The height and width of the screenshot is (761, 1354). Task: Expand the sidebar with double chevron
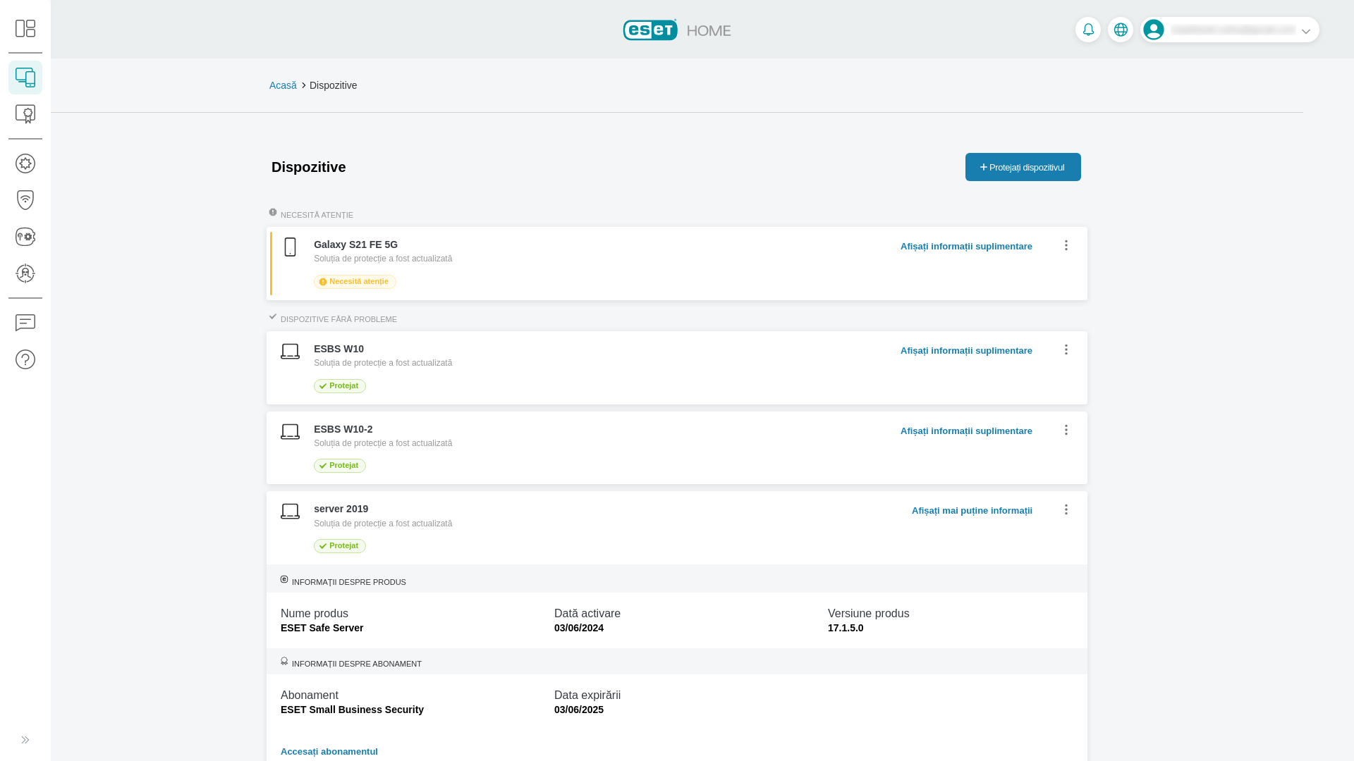pos(25,740)
